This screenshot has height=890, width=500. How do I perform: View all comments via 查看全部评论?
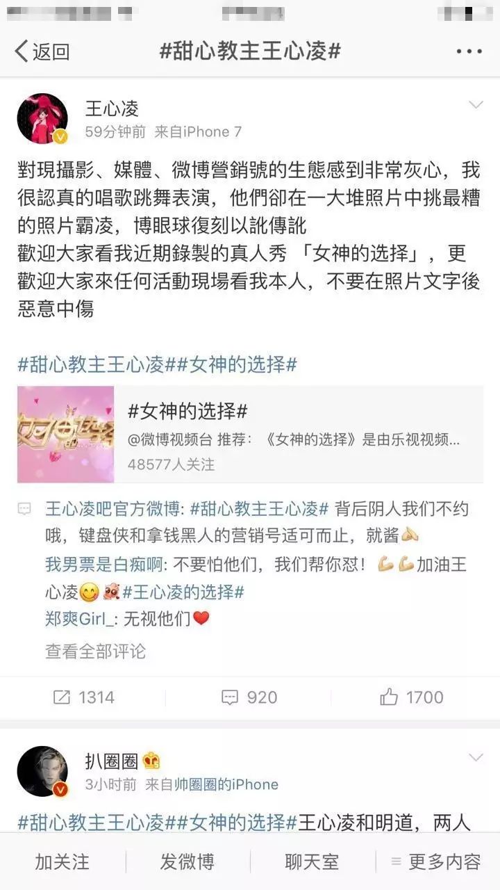[x=95, y=651]
